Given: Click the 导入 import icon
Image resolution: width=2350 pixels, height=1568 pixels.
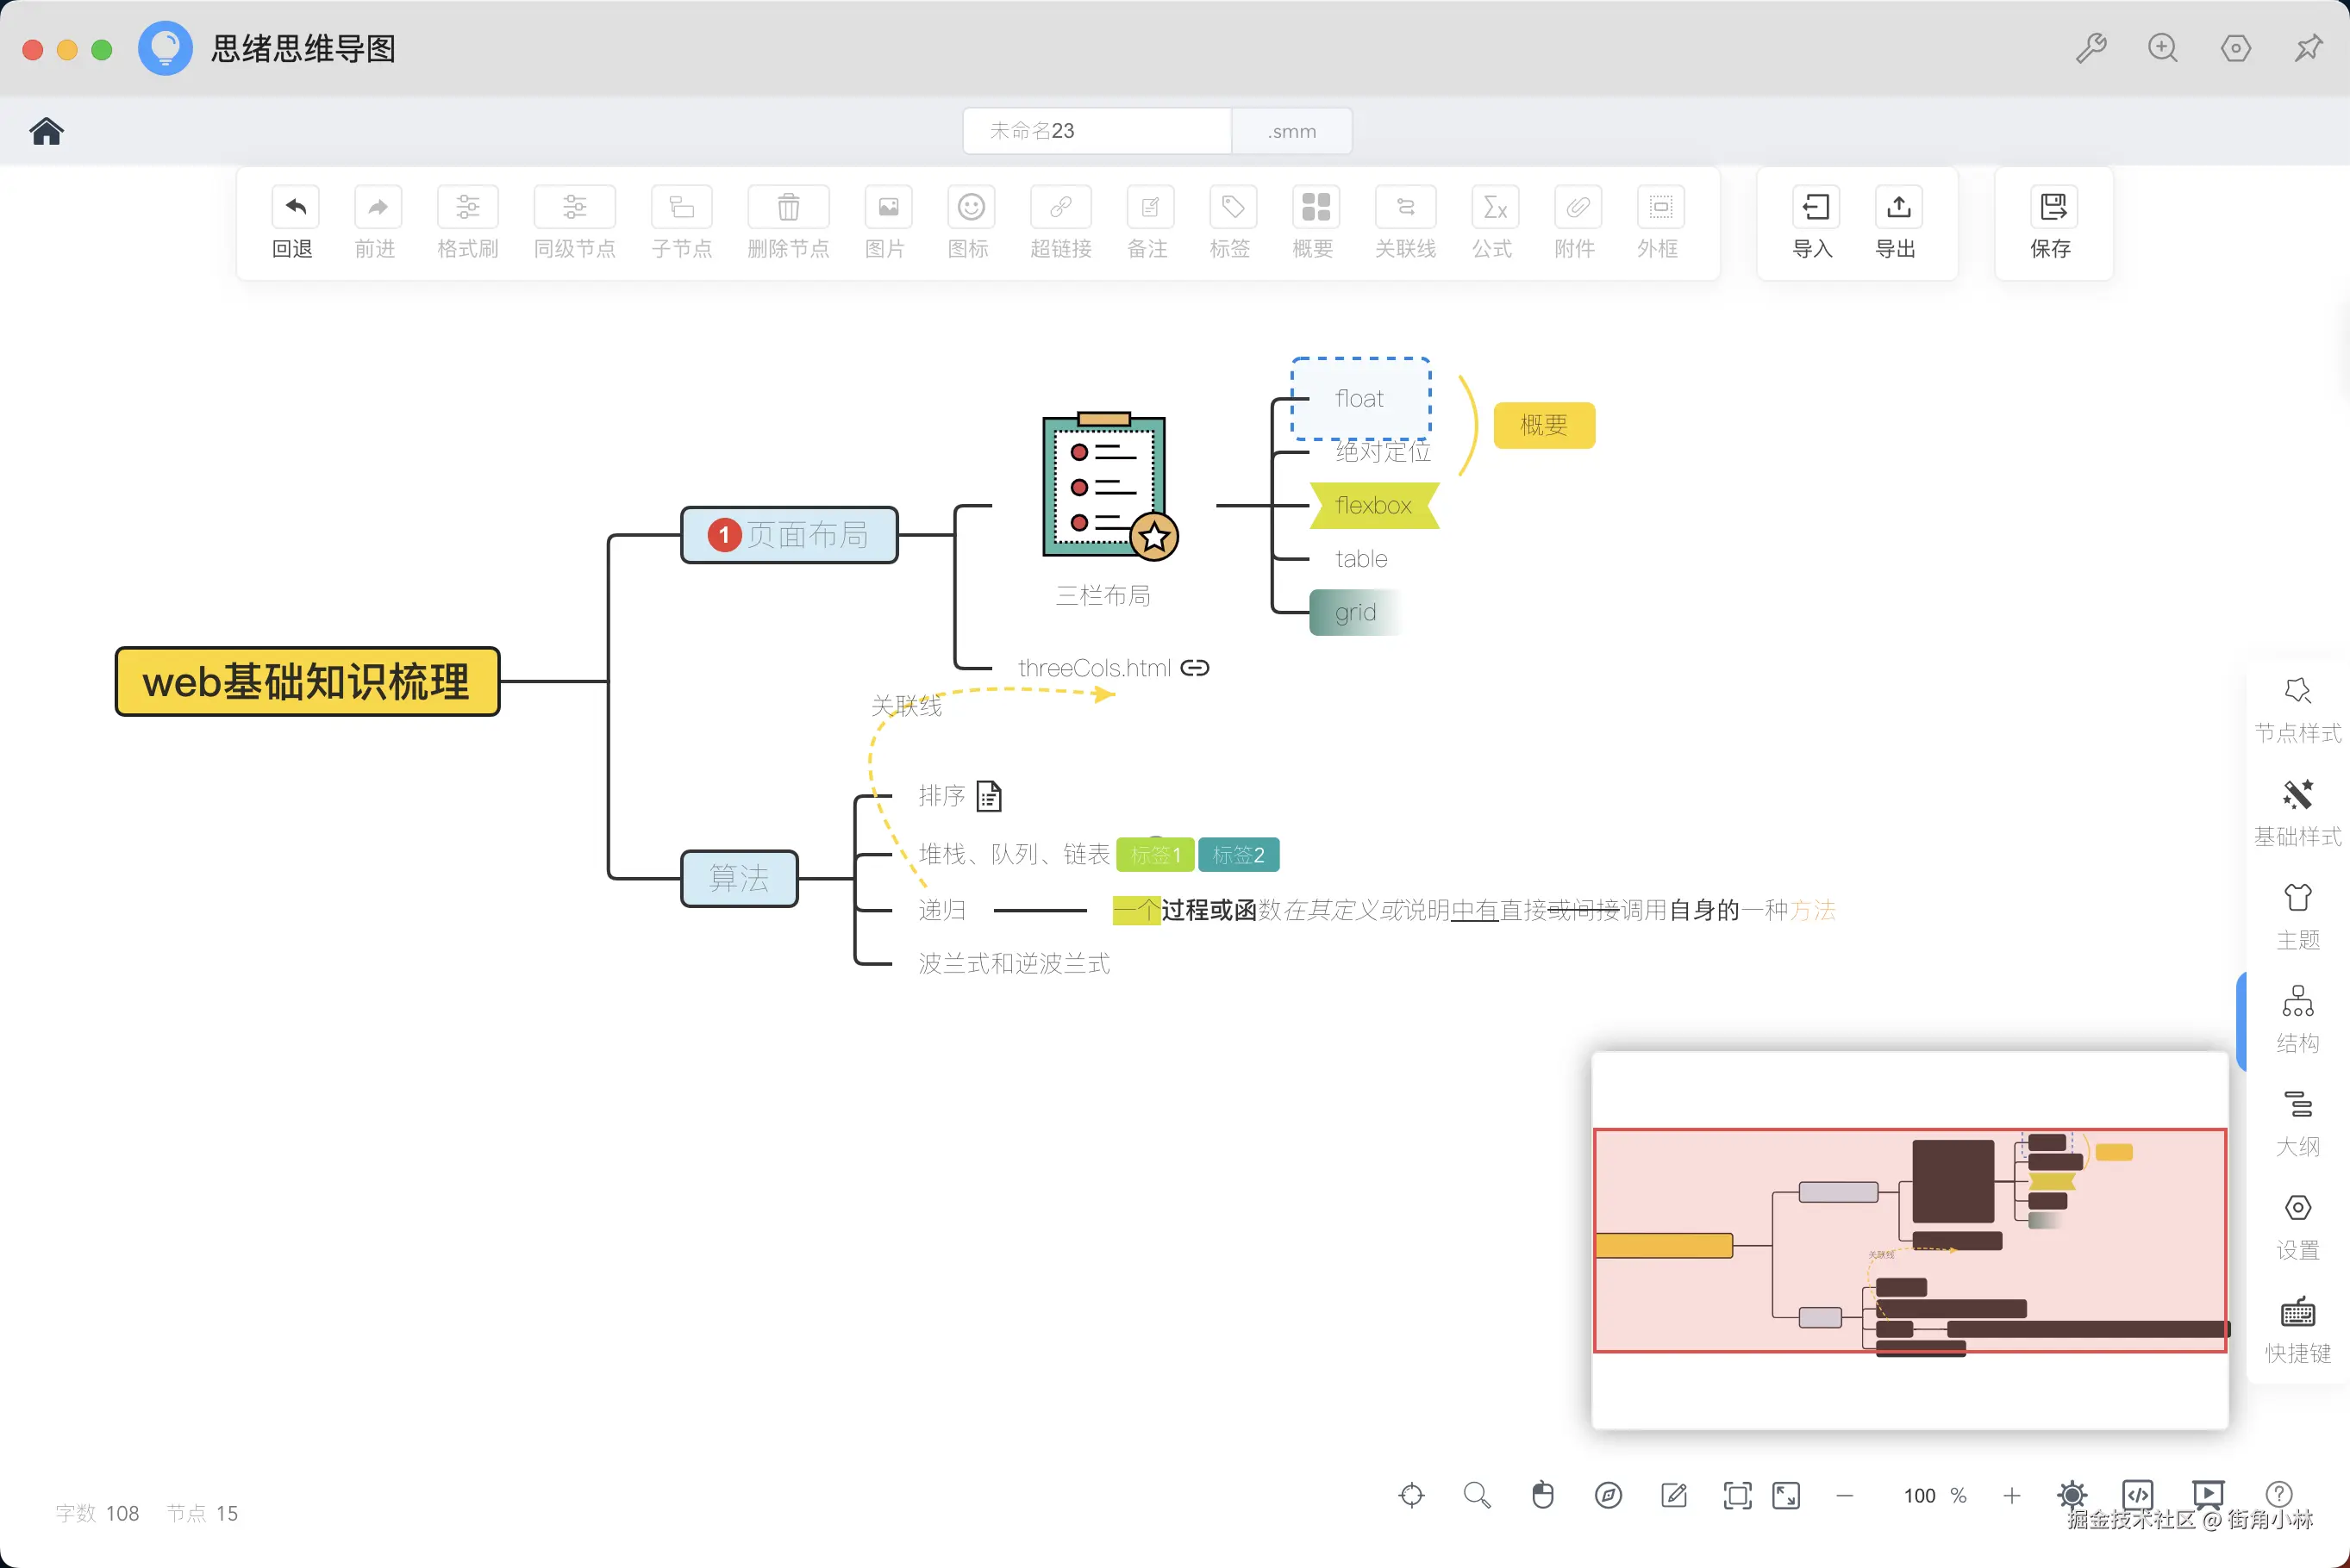Looking at the screenshot, I should (x=1814, y=208).
